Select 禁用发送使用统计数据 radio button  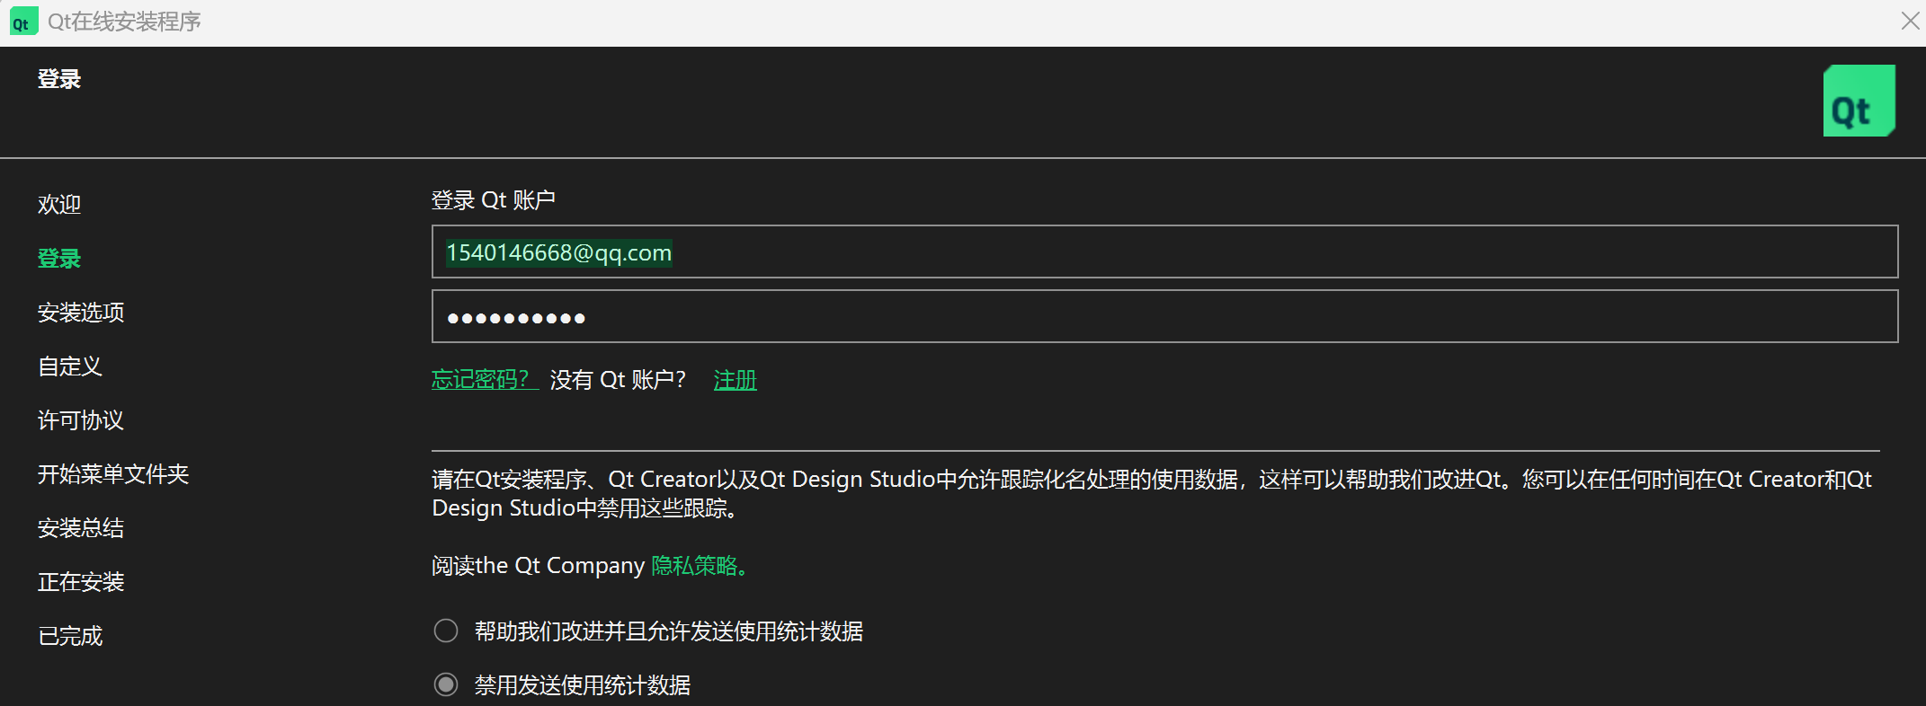click(x=446, y=684)
